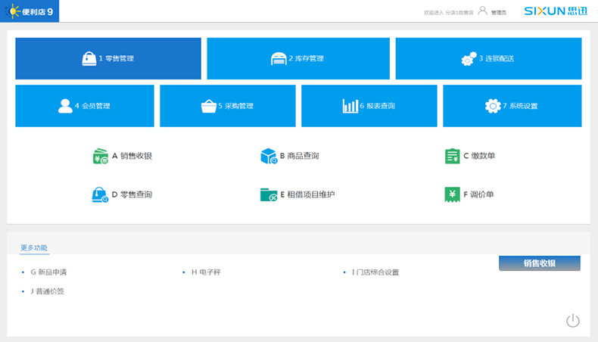
Task: Open the 会员管理 member management tile
Action: [85, 106]
